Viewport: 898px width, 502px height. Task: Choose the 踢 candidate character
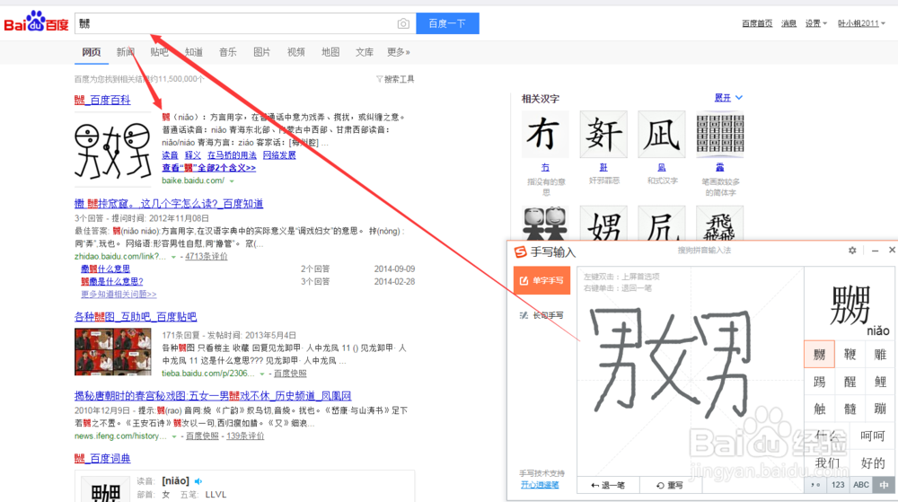click(x=819, y=382)
